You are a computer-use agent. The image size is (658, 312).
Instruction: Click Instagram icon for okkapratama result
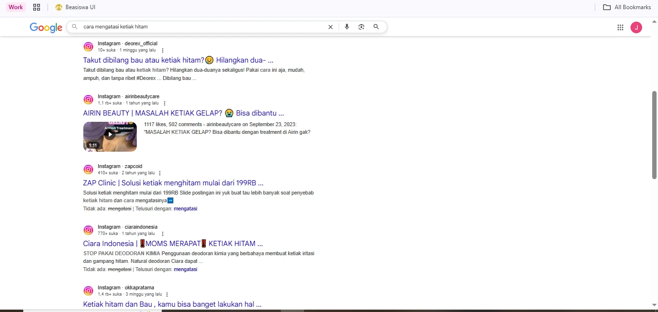click(x=88, y=291)
